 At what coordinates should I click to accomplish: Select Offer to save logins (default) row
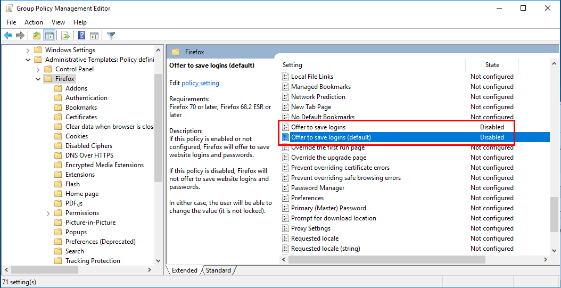point(415,137)
